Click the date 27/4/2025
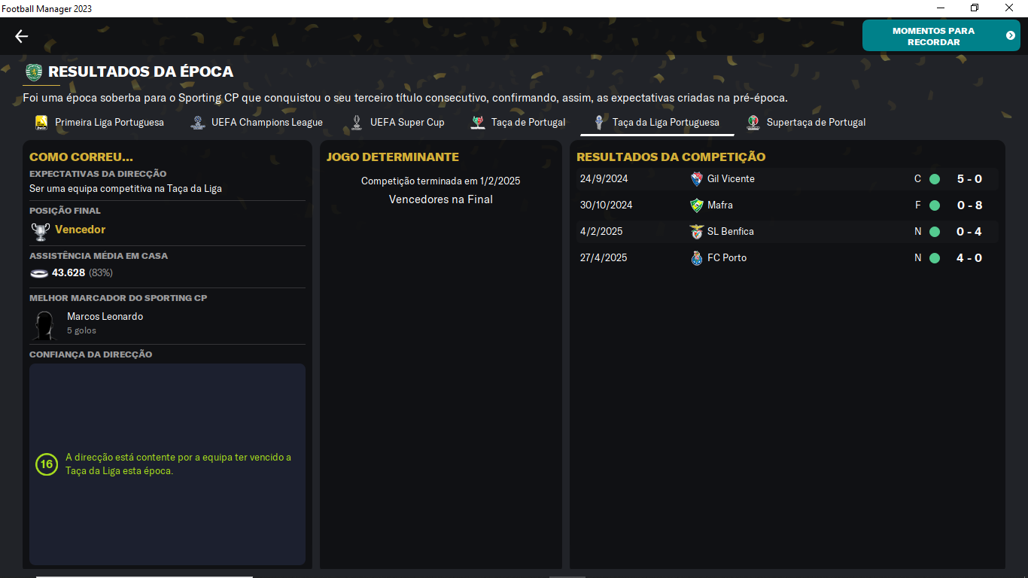The height and width of the screenshot is (578, 1028). tap(604, 258)
